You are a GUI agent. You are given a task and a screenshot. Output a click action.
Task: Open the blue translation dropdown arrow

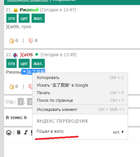click(24, 72)
